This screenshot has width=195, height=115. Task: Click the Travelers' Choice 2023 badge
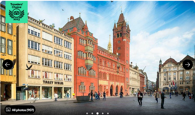16,12
